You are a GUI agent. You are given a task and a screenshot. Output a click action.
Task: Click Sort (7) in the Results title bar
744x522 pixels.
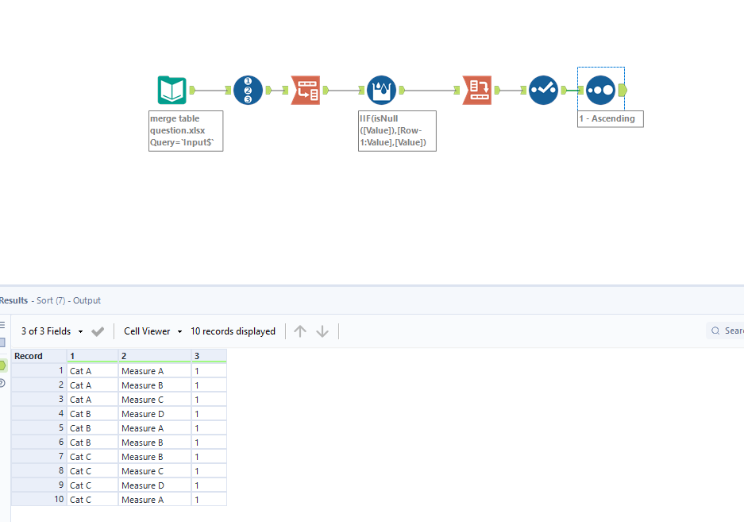point(50,300)
